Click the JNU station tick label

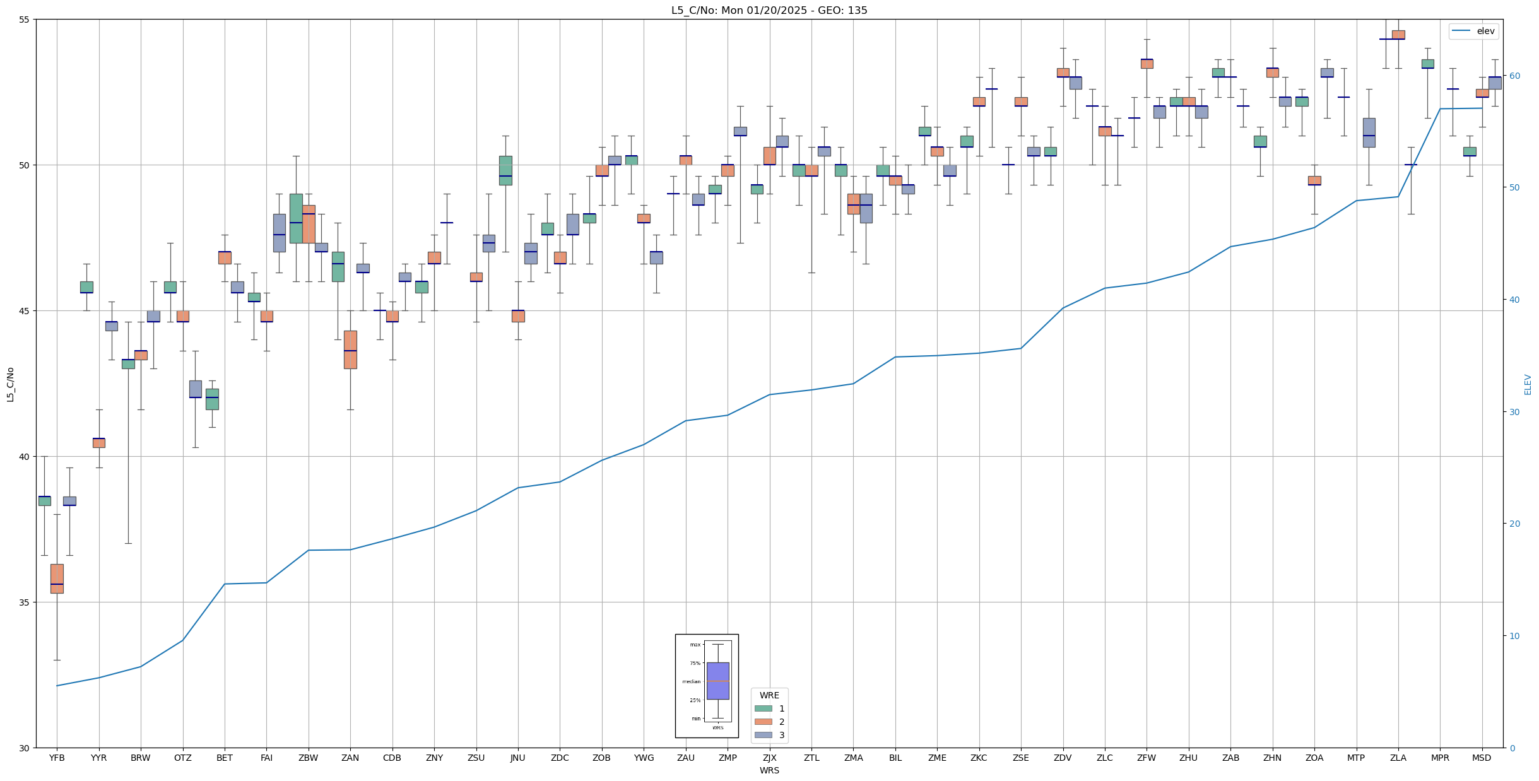[517, 758]
